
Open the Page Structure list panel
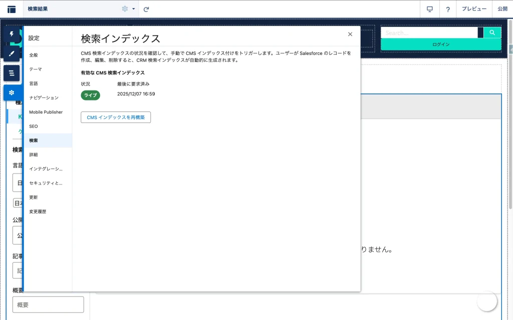[x=12, y=73]
